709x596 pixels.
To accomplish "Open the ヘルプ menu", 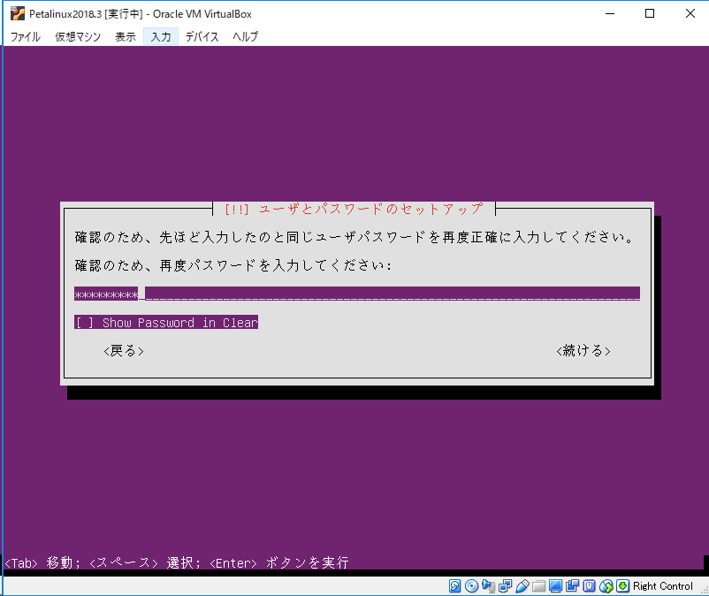I will tap(245, 36).
